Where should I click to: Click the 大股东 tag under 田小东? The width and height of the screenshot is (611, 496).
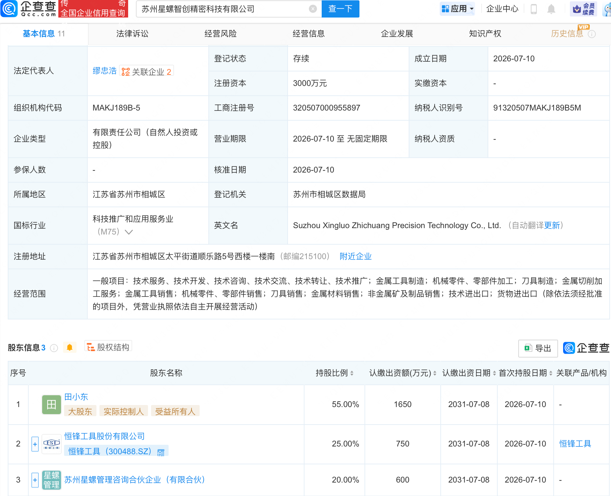(80, 411)
